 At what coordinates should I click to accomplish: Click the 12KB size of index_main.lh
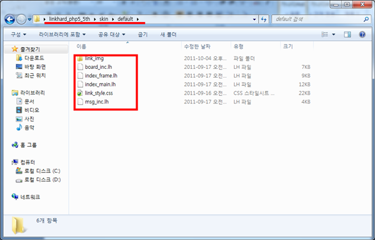[304, 85]
